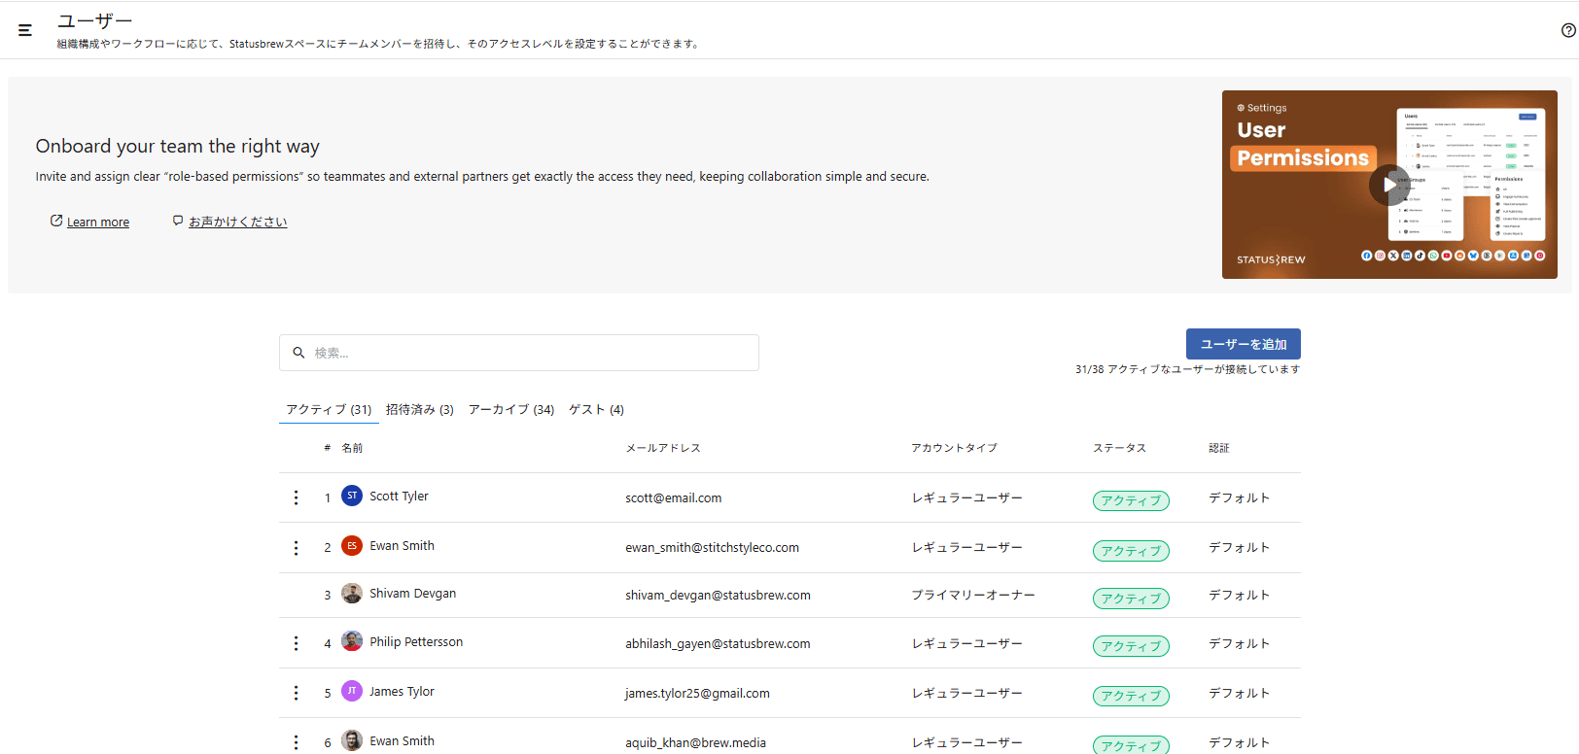This screenshot has height=754, width=1579.
Task: Click email shivam_devgan@statusbrew.com
Action: tap(718, 596)
